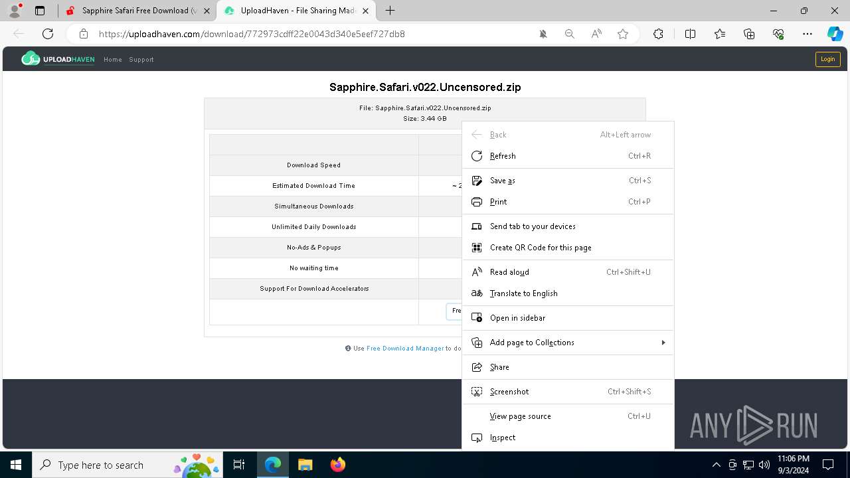Open the Favorites list icon
Image resolution: width=850 pixels, height=478 pixels.
pyautogui.click(x=720, y=34)
